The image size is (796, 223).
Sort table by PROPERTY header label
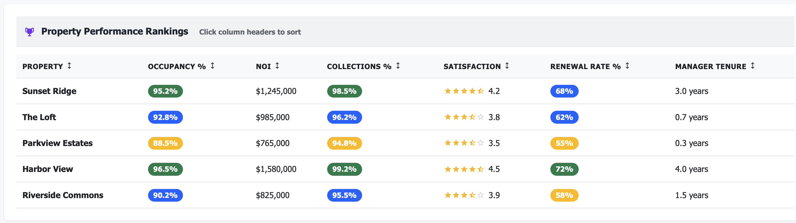point(43,67)
